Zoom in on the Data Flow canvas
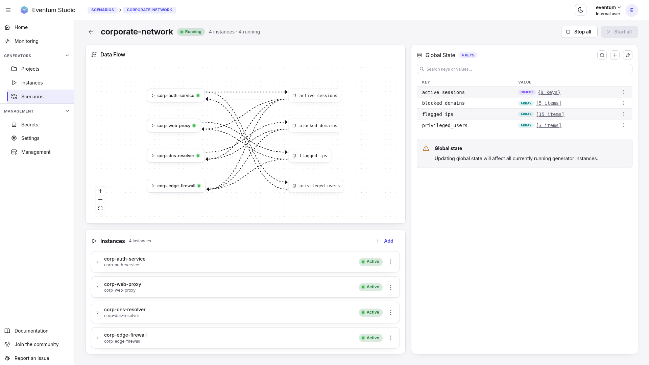 point(100,191)
